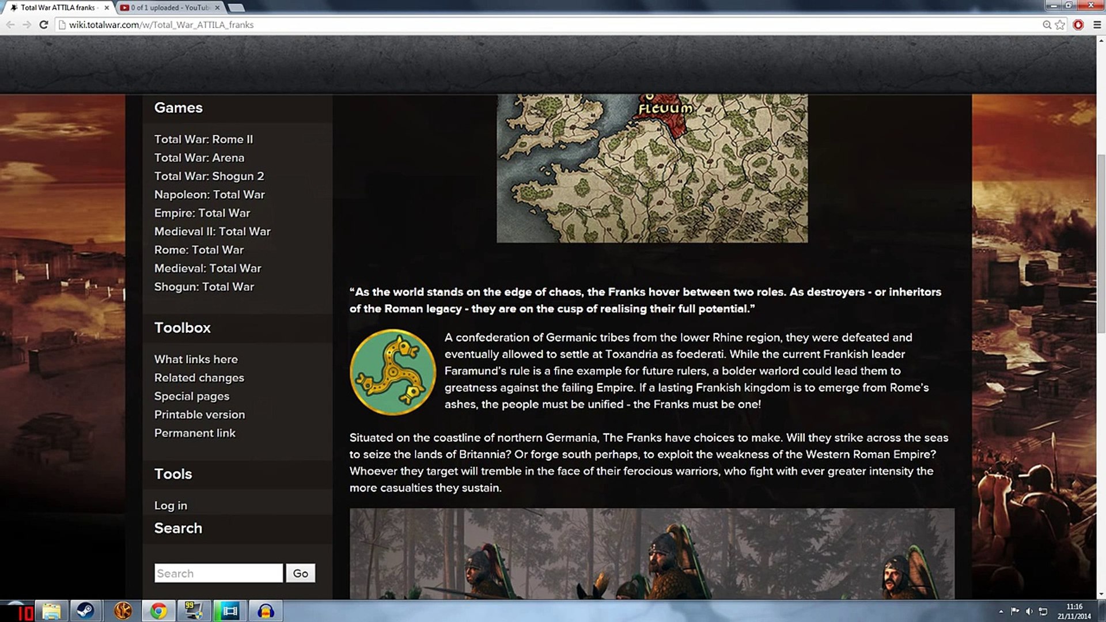Open the Audacity headphones taskbar icon
This screenshot has width=1106, height=622.
pyautogui.click(x=266, y=610)
